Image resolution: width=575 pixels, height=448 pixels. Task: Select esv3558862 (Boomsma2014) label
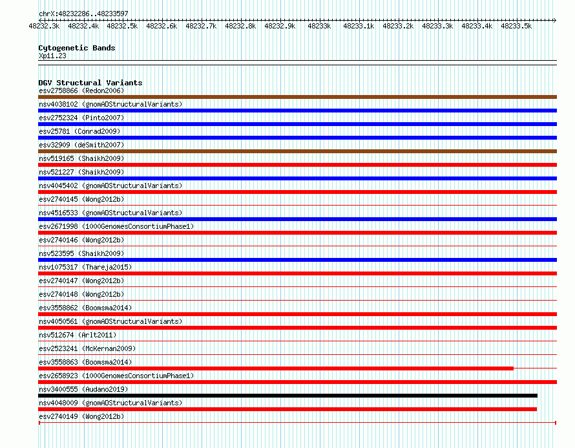pos(85,308)
